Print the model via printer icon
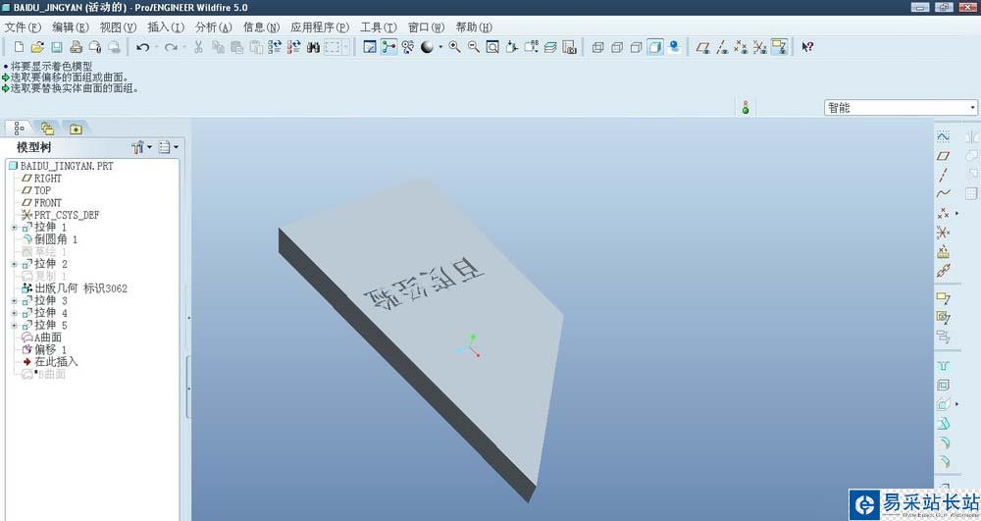 pyautogui.click(x=77, y=47)
